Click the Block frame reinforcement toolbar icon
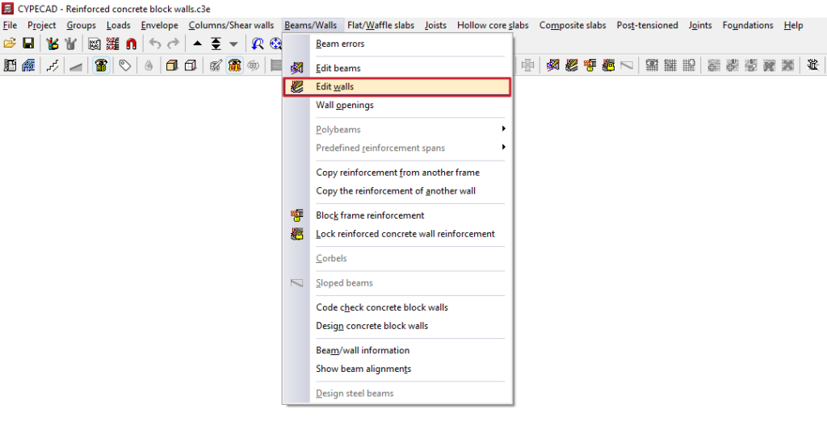 (x=590, y=65)
